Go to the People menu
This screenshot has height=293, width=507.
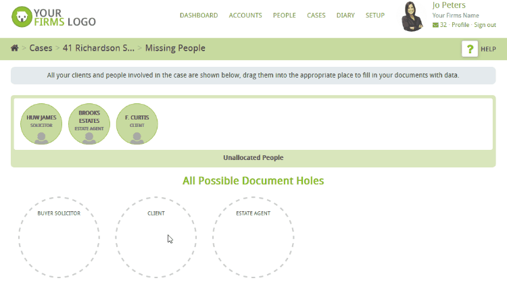[285, 16]
